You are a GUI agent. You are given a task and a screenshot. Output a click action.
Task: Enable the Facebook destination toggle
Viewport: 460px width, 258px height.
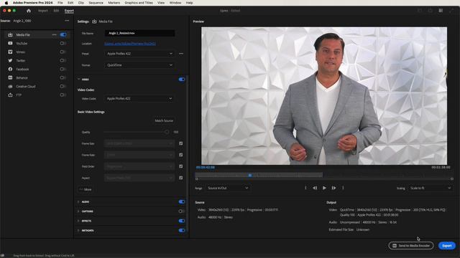[63, 69]
